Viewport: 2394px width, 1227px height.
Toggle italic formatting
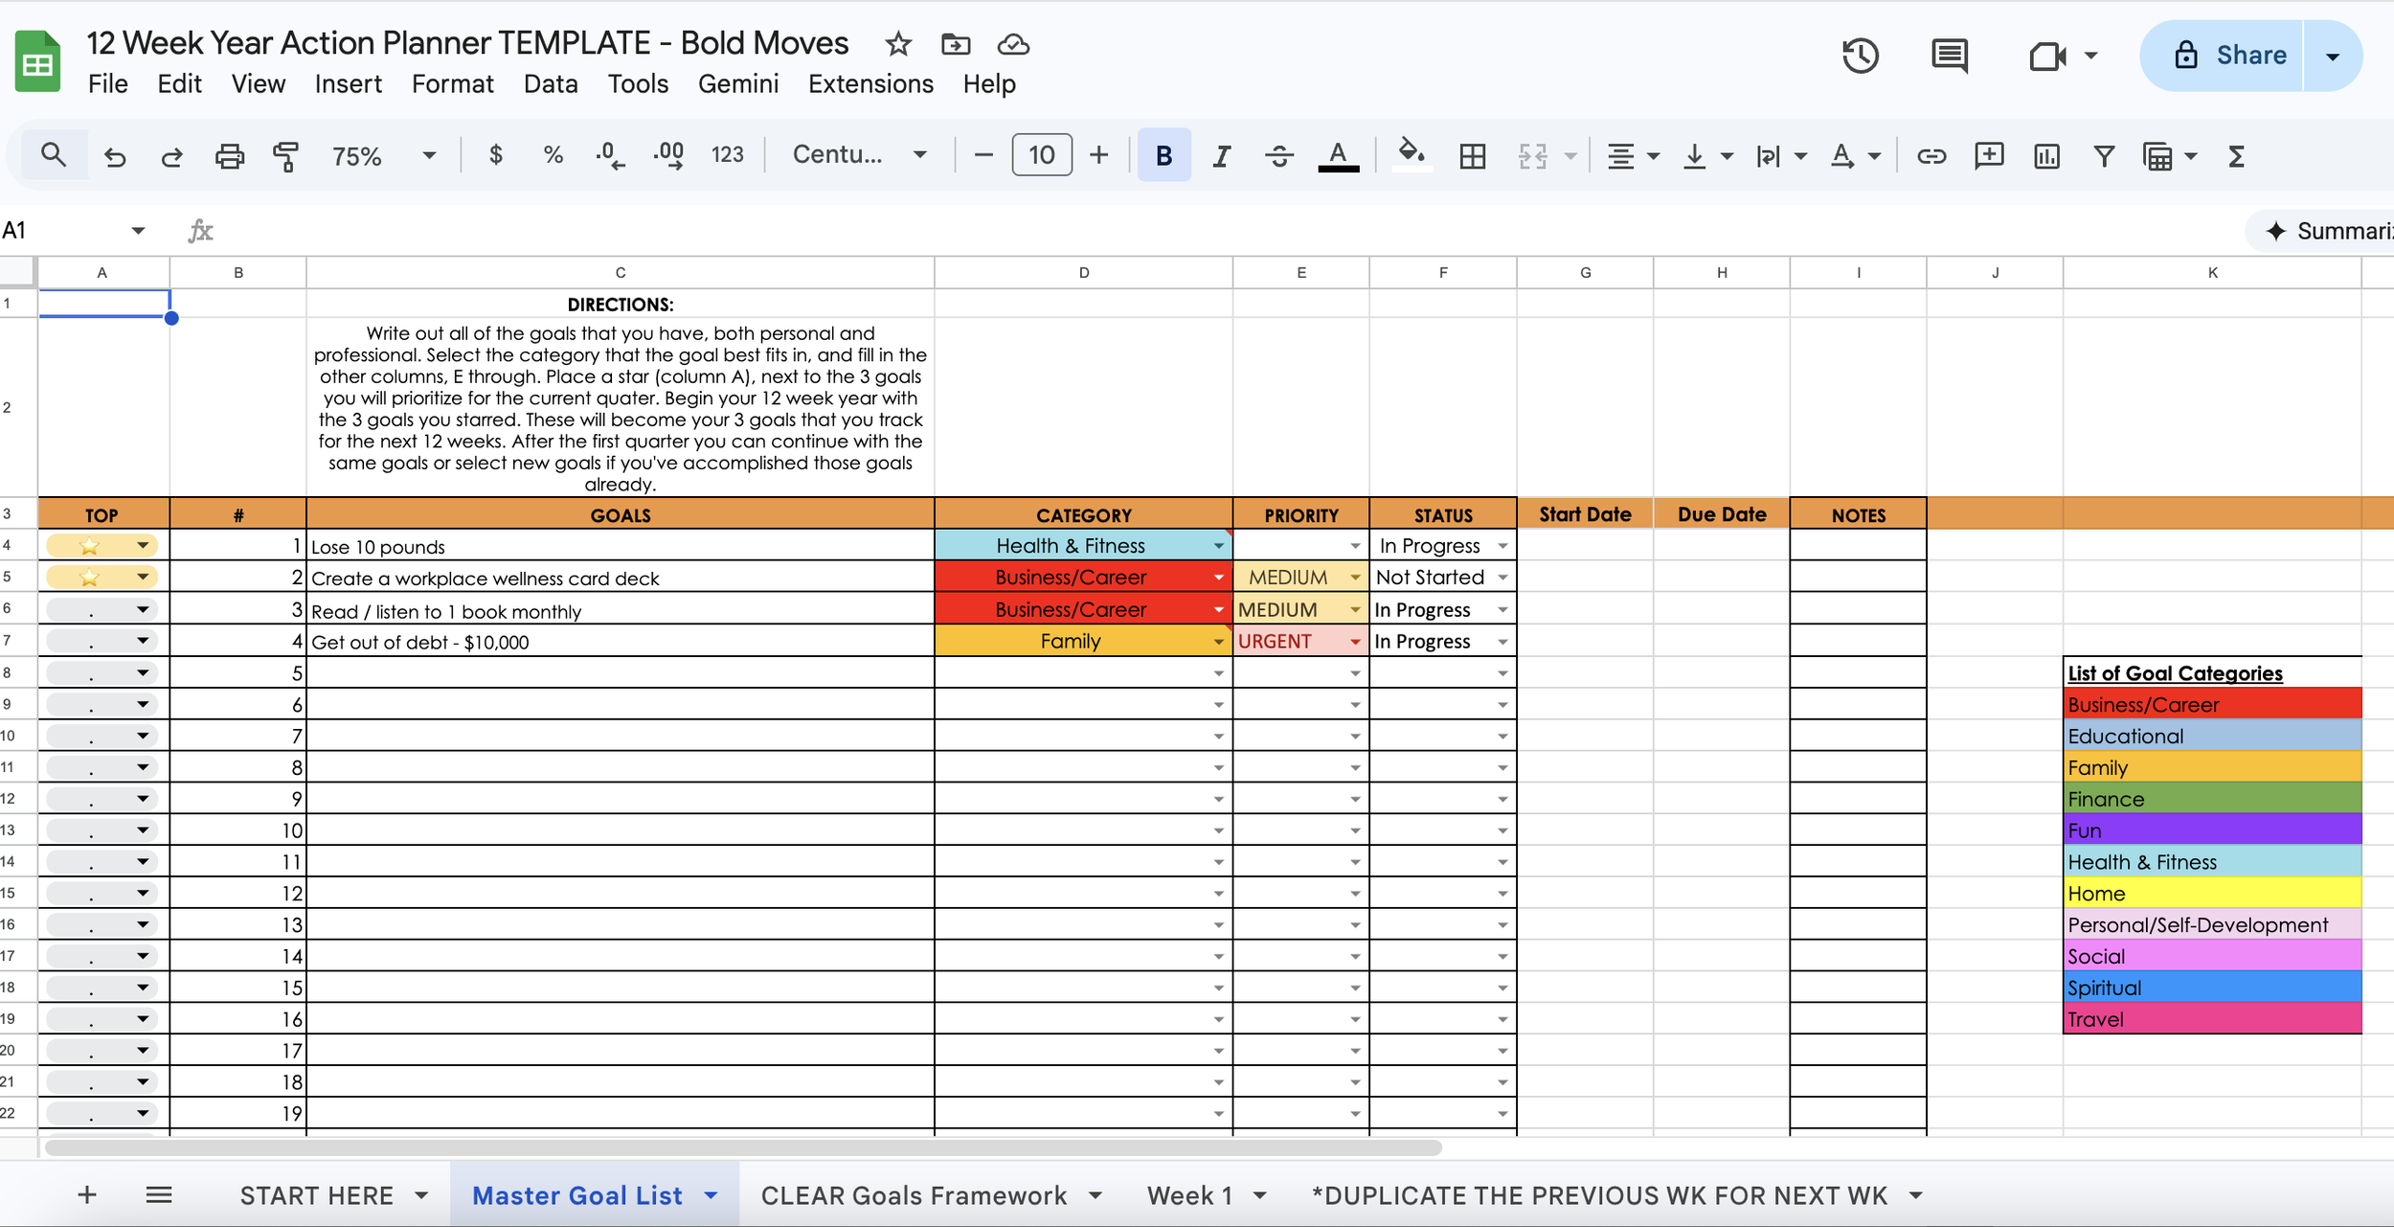click(1221, 154)
